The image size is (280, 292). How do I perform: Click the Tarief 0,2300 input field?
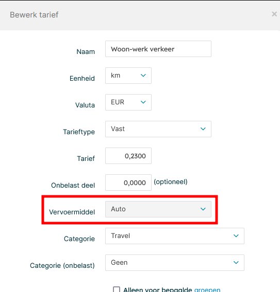click(128, 156)
